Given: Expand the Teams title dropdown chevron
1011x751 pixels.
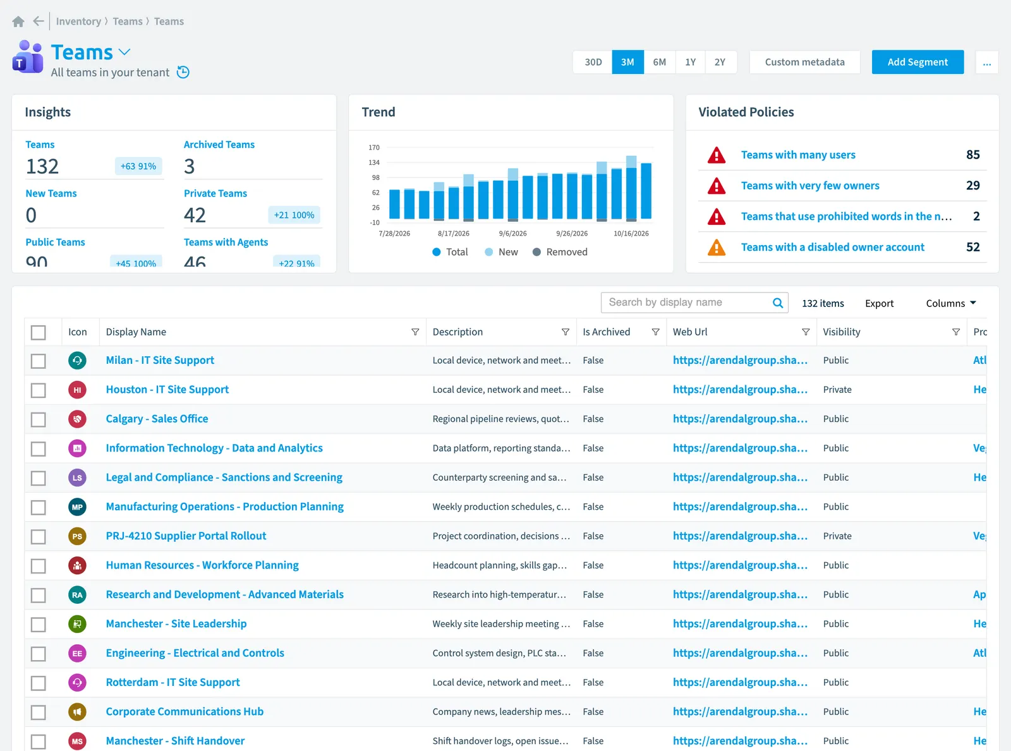Looking at the screenshot, I should tap(124, 52).
